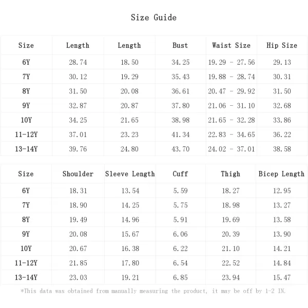Click the thigh value 21.10
The height and width of the screenshot is (308, 308).
pyautogui.click(x=230, y=248)
